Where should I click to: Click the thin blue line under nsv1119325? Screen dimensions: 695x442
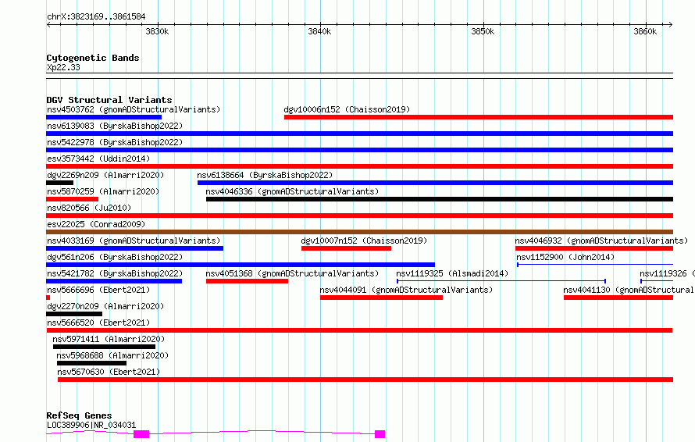coord(501,281)
